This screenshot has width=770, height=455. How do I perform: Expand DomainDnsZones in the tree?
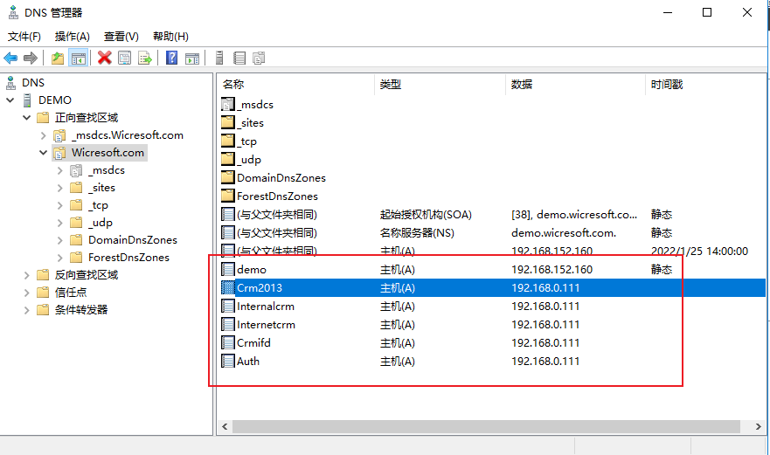60,240
